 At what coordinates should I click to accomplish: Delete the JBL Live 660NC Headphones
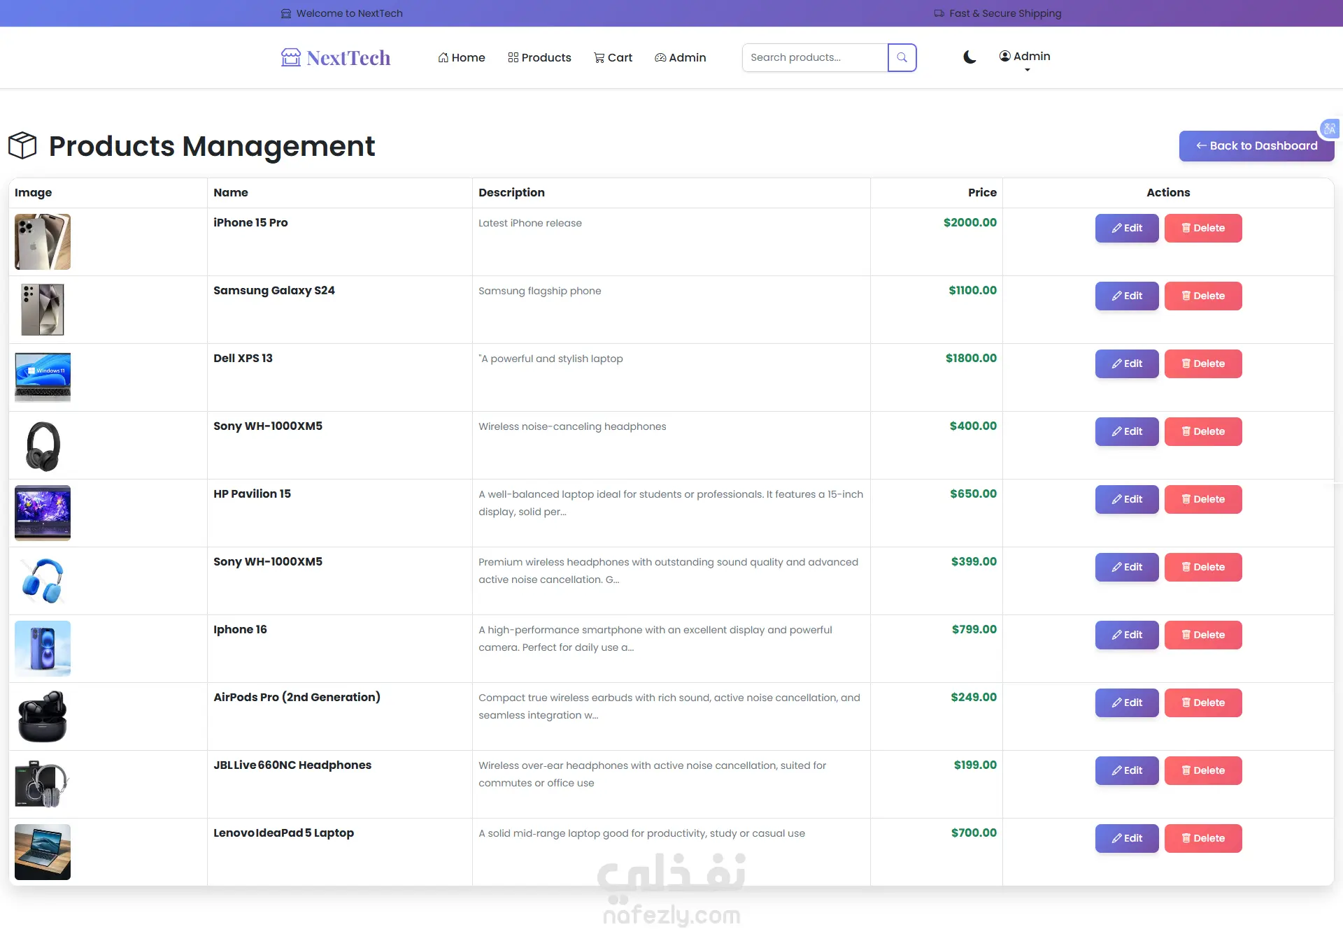[1202, 770]
